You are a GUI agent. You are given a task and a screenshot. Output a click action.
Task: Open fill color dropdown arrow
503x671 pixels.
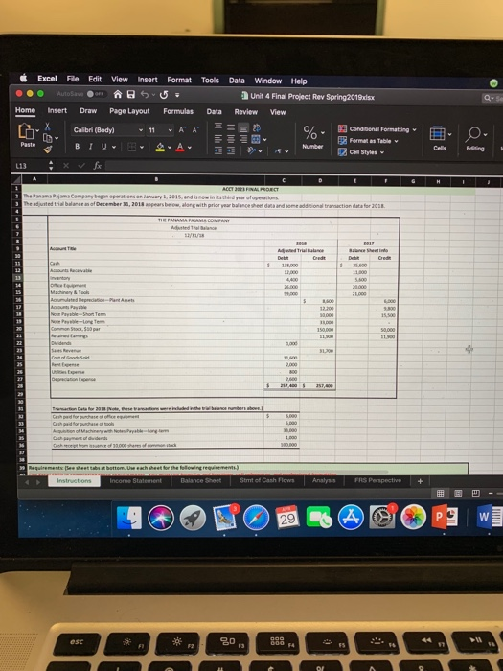[x=170, y=148]
